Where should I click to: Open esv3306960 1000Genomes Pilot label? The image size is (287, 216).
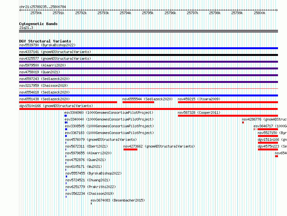coord(109,113)
